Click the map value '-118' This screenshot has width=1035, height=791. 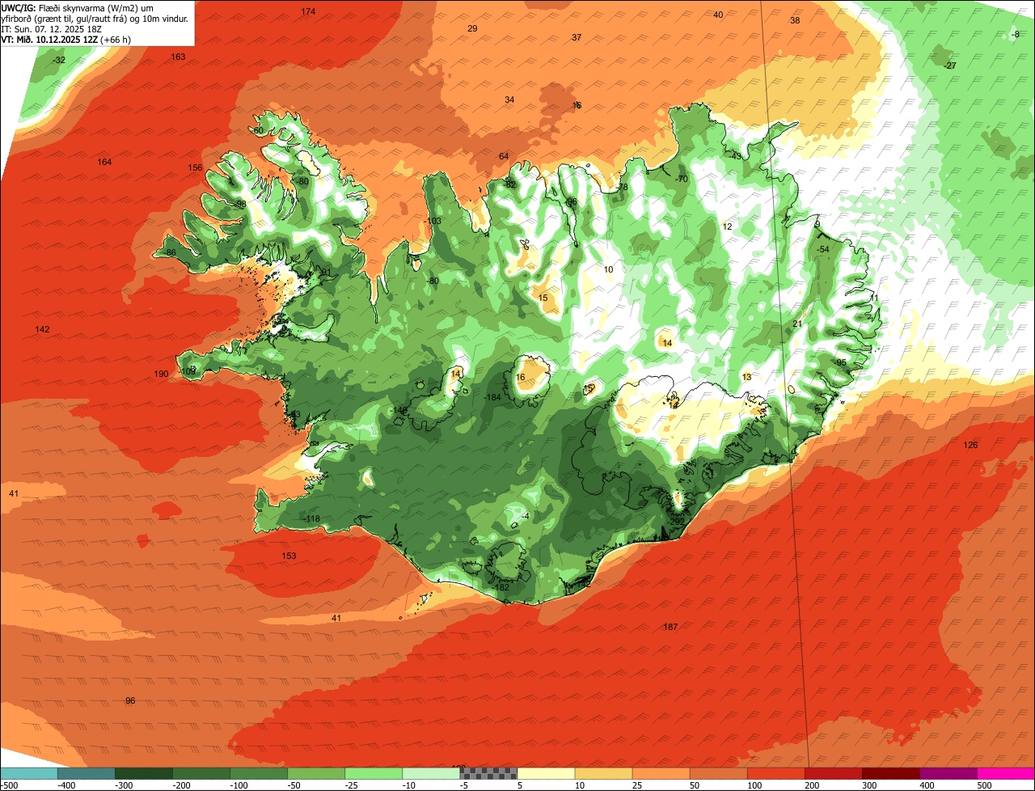(x=311, y=518)
